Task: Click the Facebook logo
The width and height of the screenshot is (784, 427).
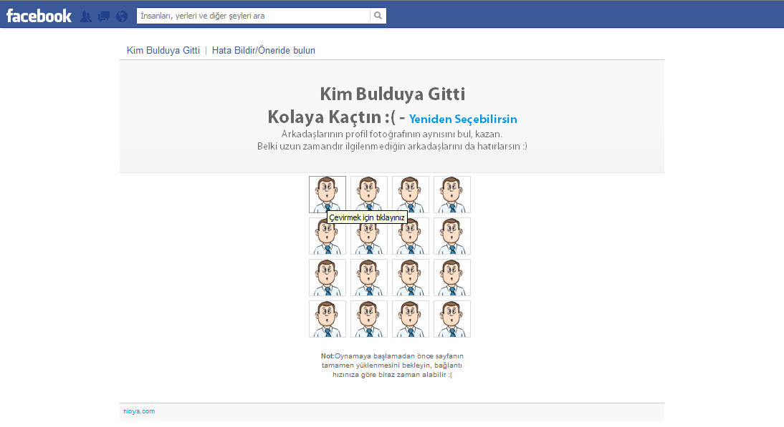Action: 39,15
